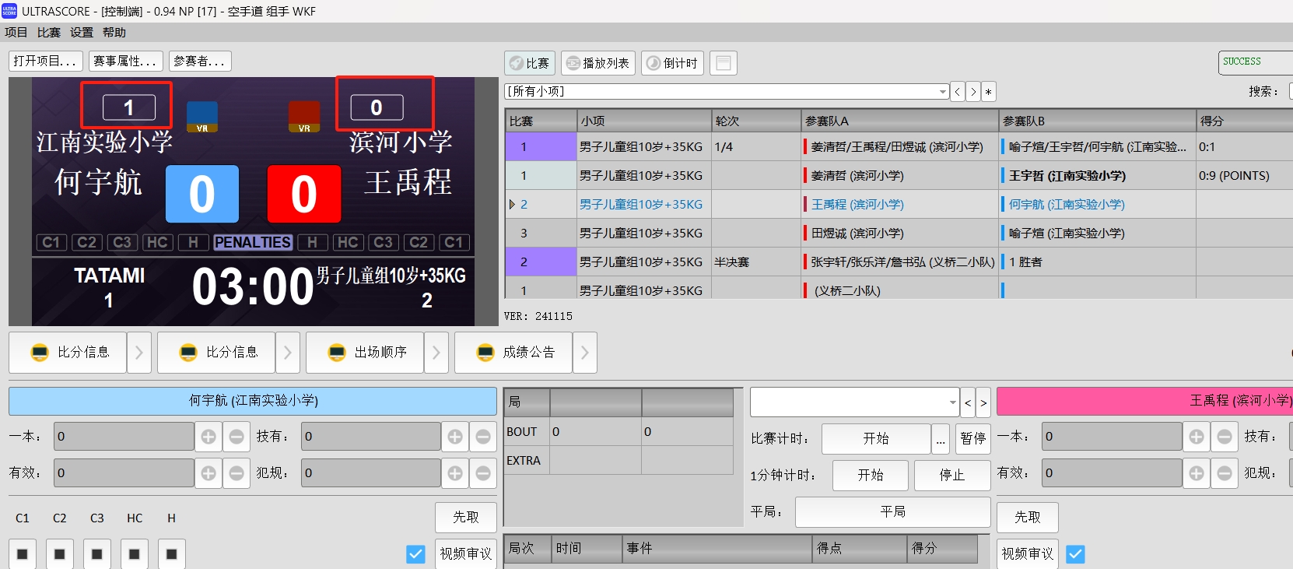
Task: Increase 有效 score for 何宇航
Action: [208, 473]
